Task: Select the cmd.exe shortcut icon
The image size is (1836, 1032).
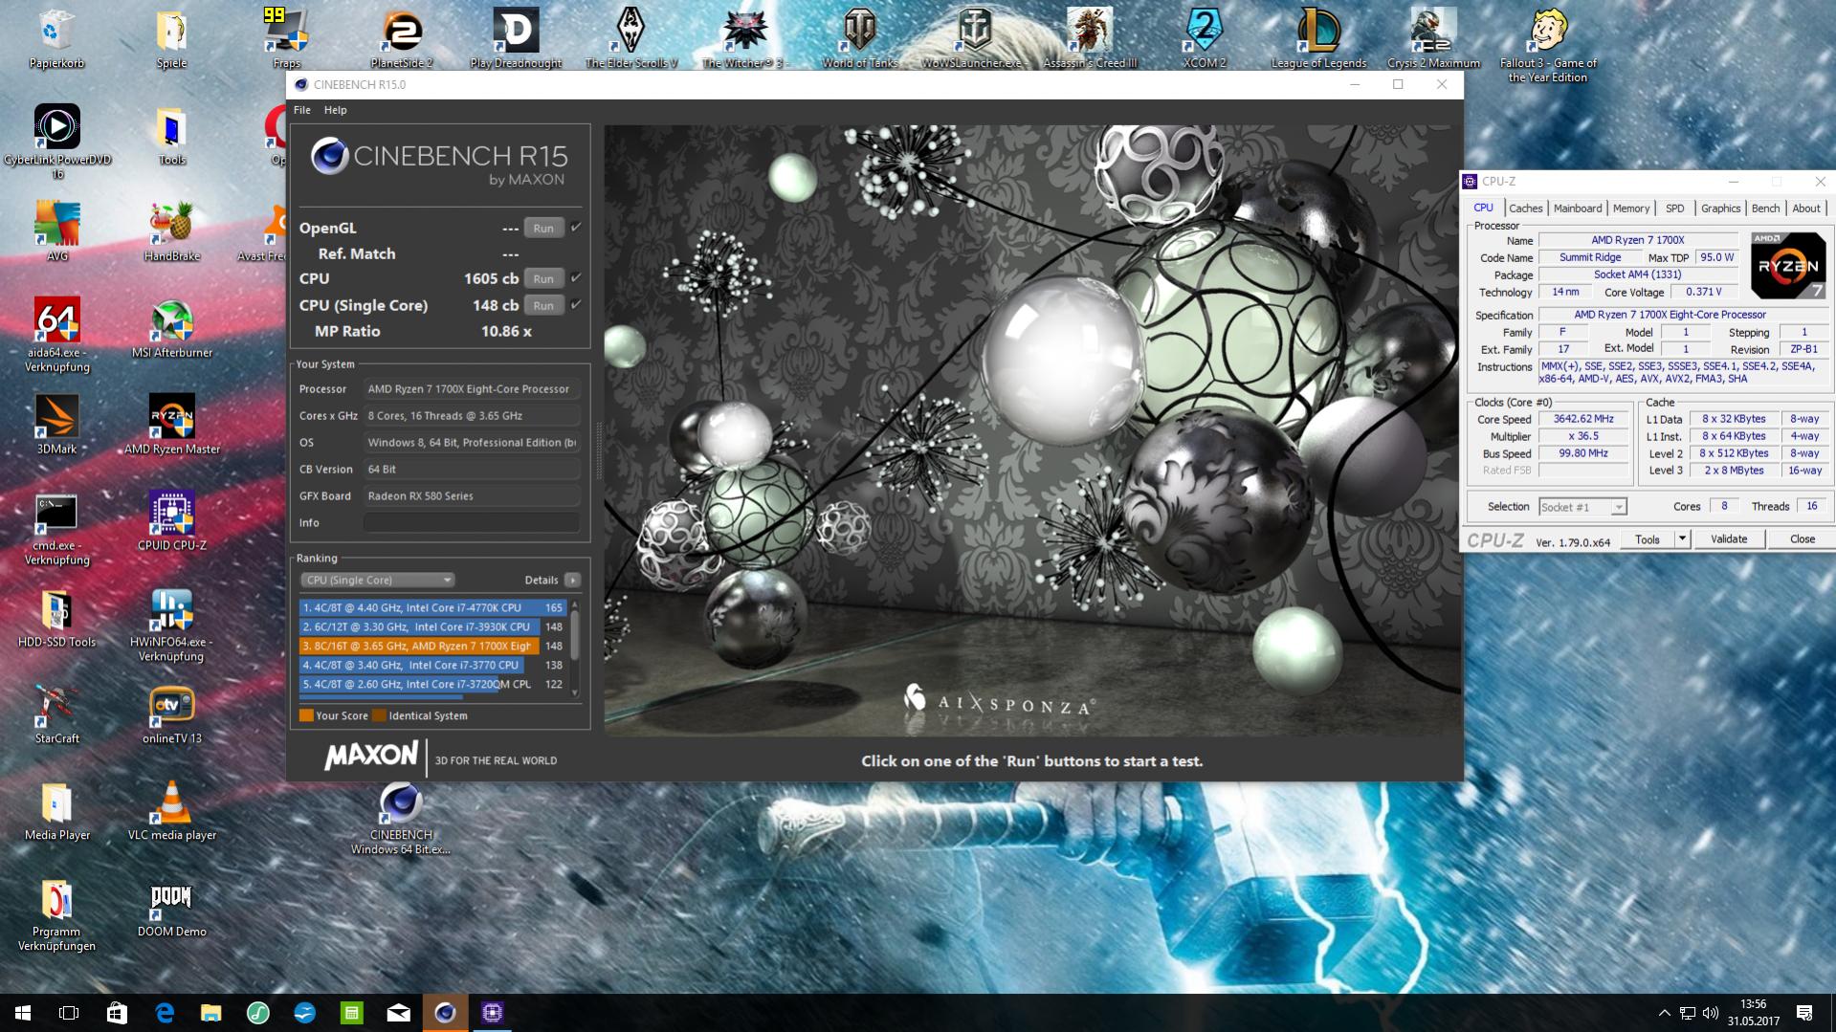Action: pos(57,528)
